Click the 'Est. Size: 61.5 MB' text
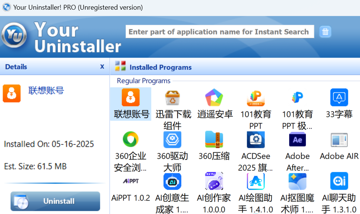 click(x=35, y=166)
